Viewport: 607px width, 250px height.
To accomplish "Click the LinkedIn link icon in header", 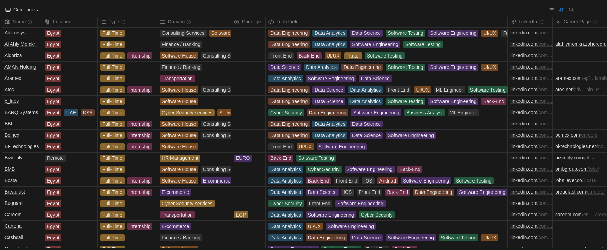I will 513,22.
